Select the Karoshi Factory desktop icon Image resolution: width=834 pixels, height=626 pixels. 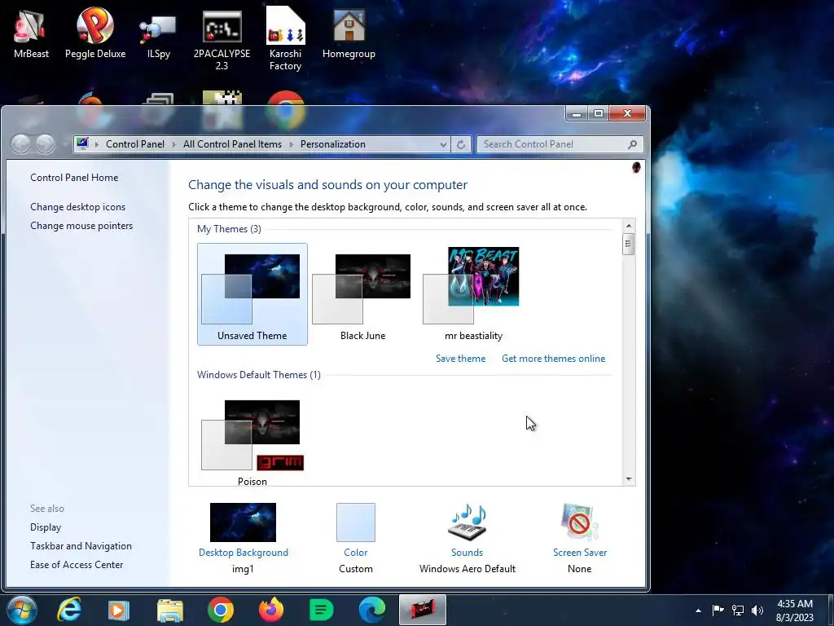click(285, 38)
